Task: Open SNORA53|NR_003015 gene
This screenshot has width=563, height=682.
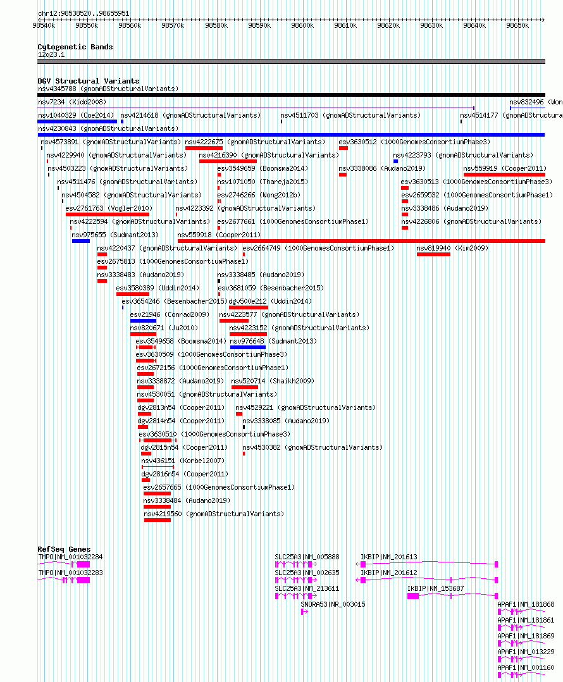Action: 333,605
